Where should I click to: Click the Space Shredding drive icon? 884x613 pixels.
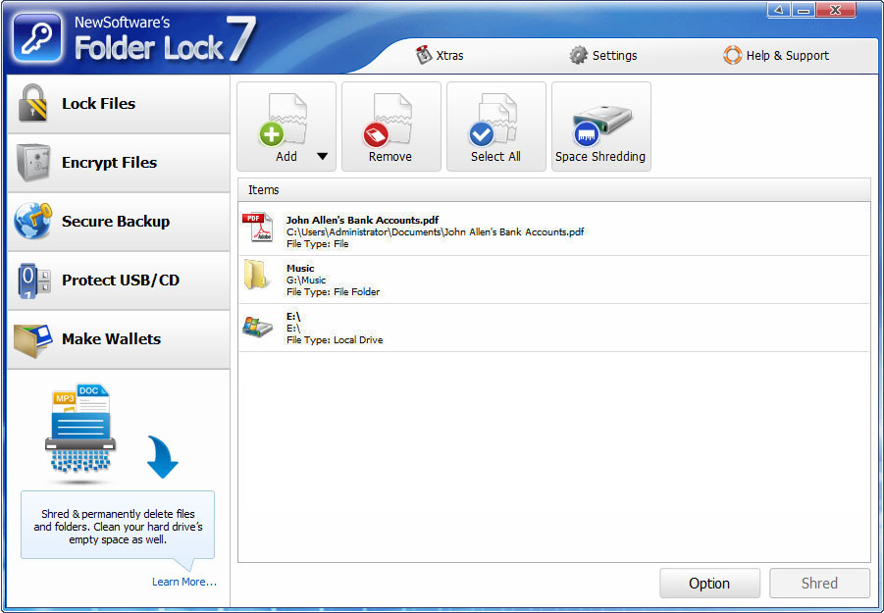(x=601, y=125)
